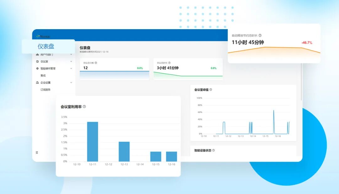
Task: Click the 12-16 bar in utilization chart
Action: click(x=171, y=157)
